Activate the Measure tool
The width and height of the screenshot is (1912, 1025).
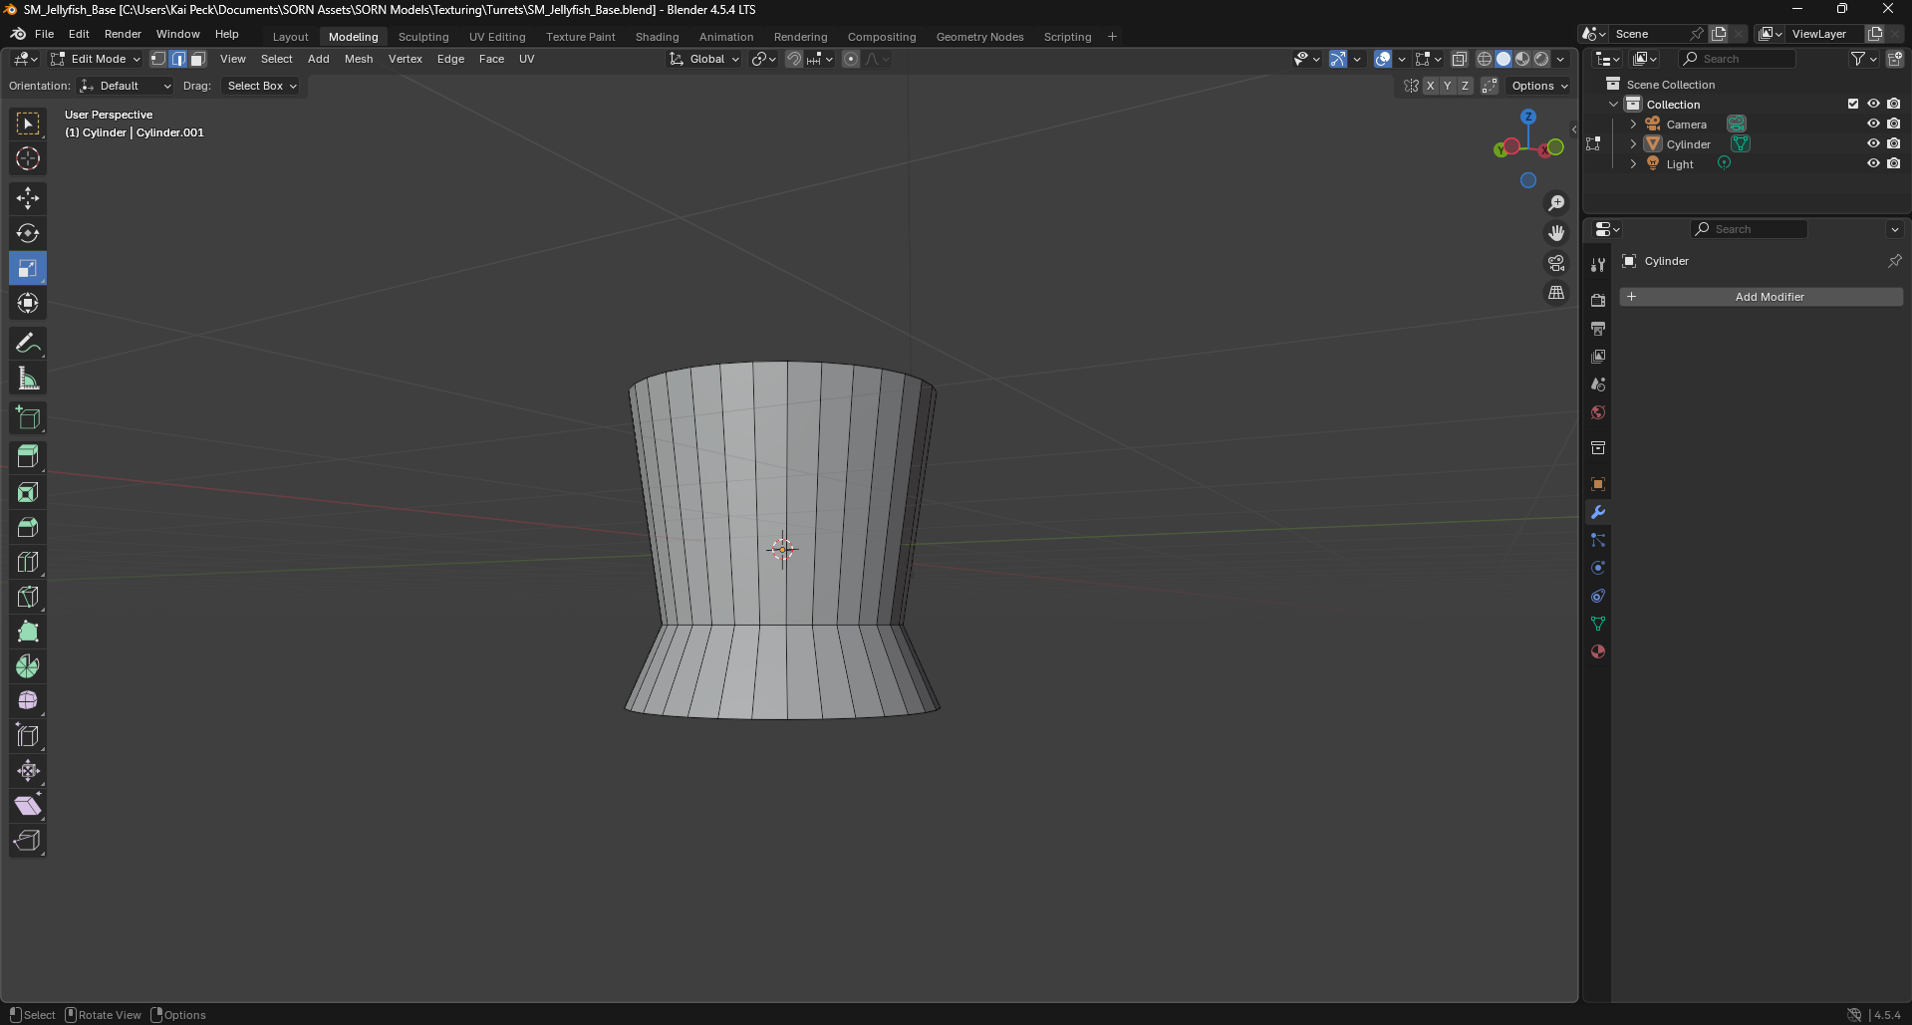pos(28,379)
